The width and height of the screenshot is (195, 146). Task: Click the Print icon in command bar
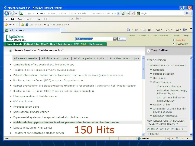click(x=149, y=30)
